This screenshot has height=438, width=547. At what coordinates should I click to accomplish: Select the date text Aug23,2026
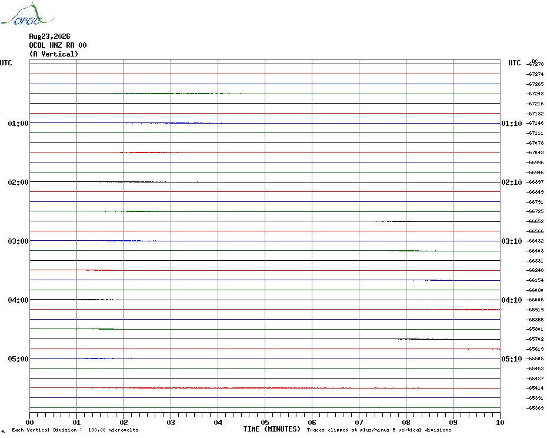pos(49,36)
